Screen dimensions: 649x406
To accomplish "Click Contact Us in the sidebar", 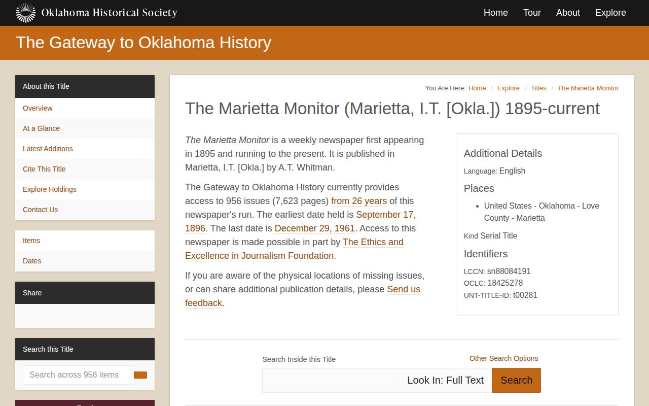I will (x=85, y=210).
